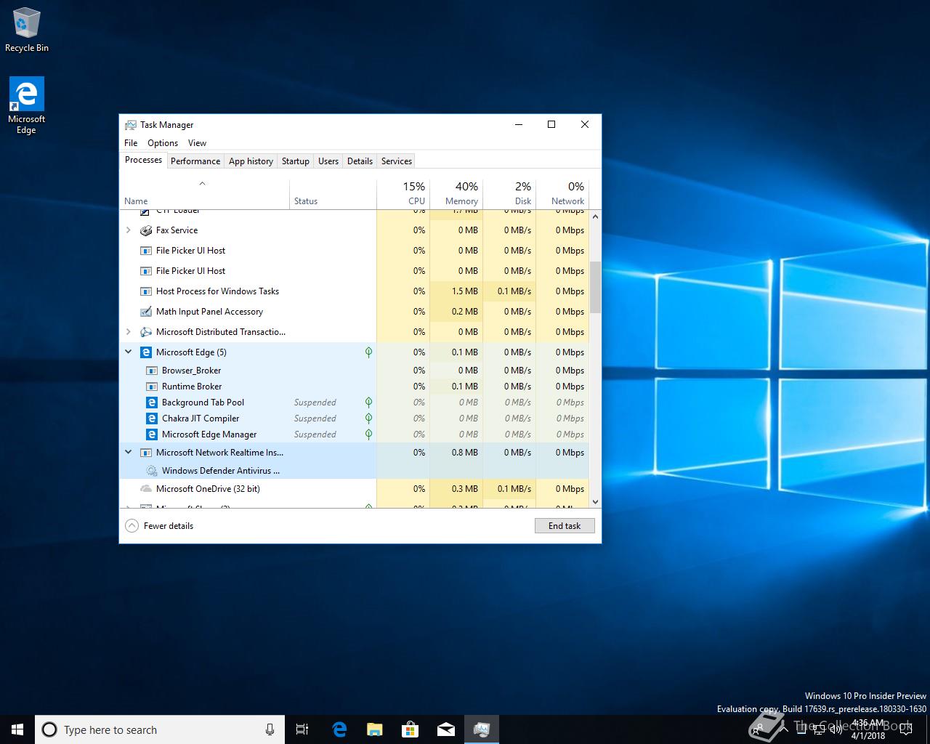Viewport: 930px width, 744px height.
Task: Sort processes by Disk column
Action: 509,193
